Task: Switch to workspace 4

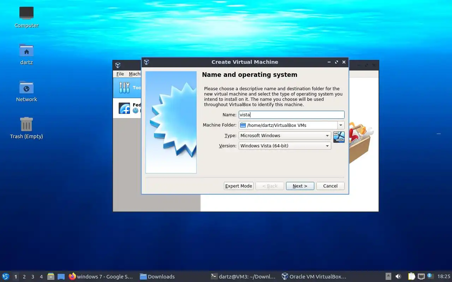Action: [x=41, y=277]
